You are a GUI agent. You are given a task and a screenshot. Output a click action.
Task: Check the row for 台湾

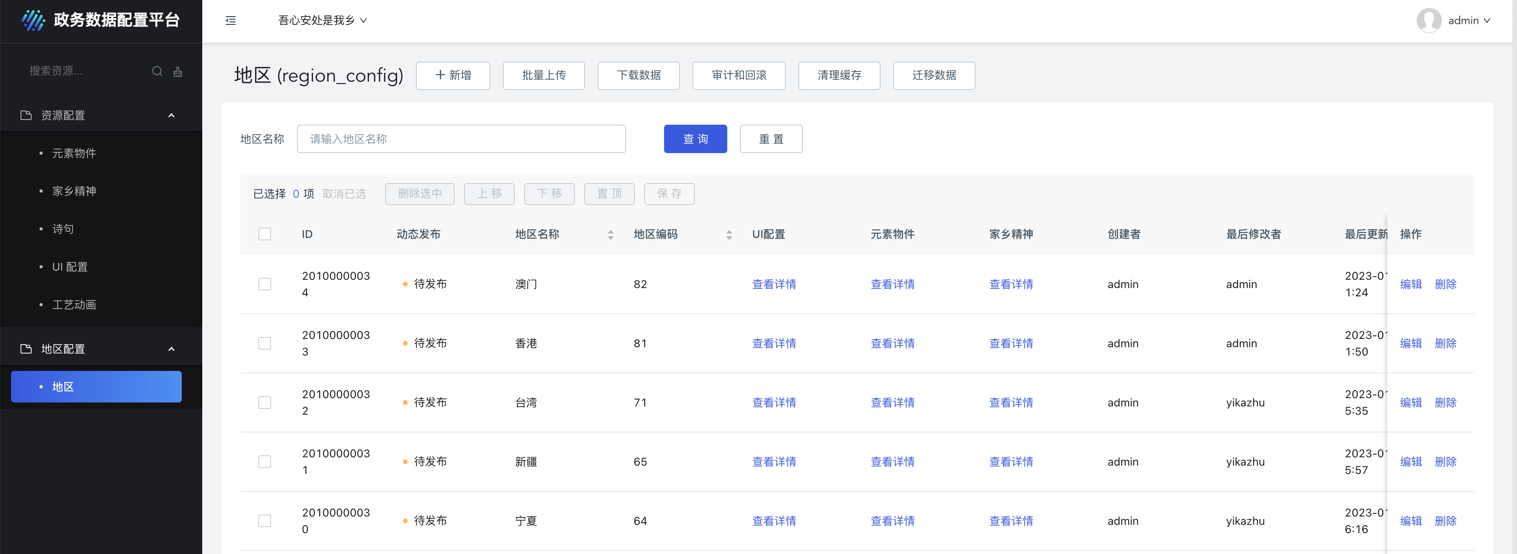tap(265, 402)
